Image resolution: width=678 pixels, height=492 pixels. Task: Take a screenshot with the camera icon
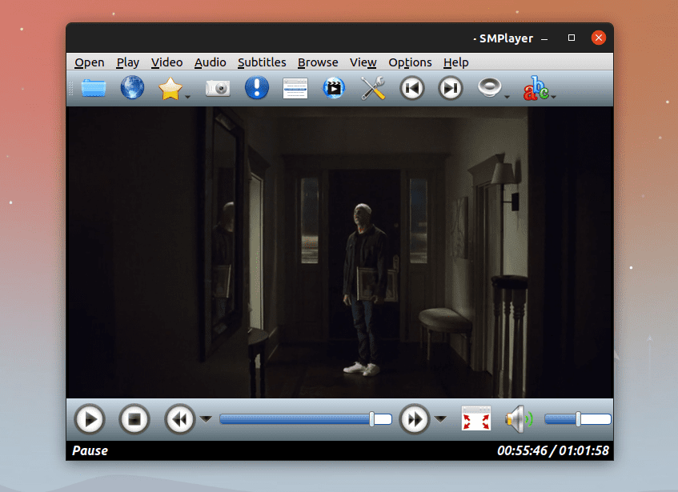[218, 88]
